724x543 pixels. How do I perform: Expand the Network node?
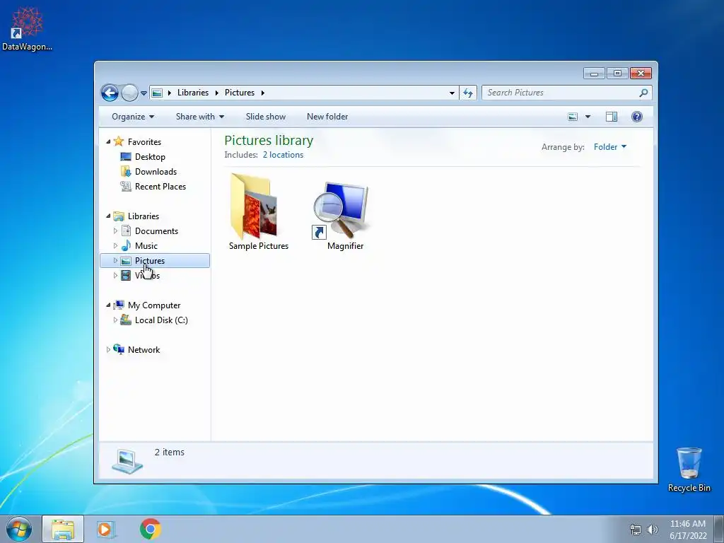click(108, 349)
